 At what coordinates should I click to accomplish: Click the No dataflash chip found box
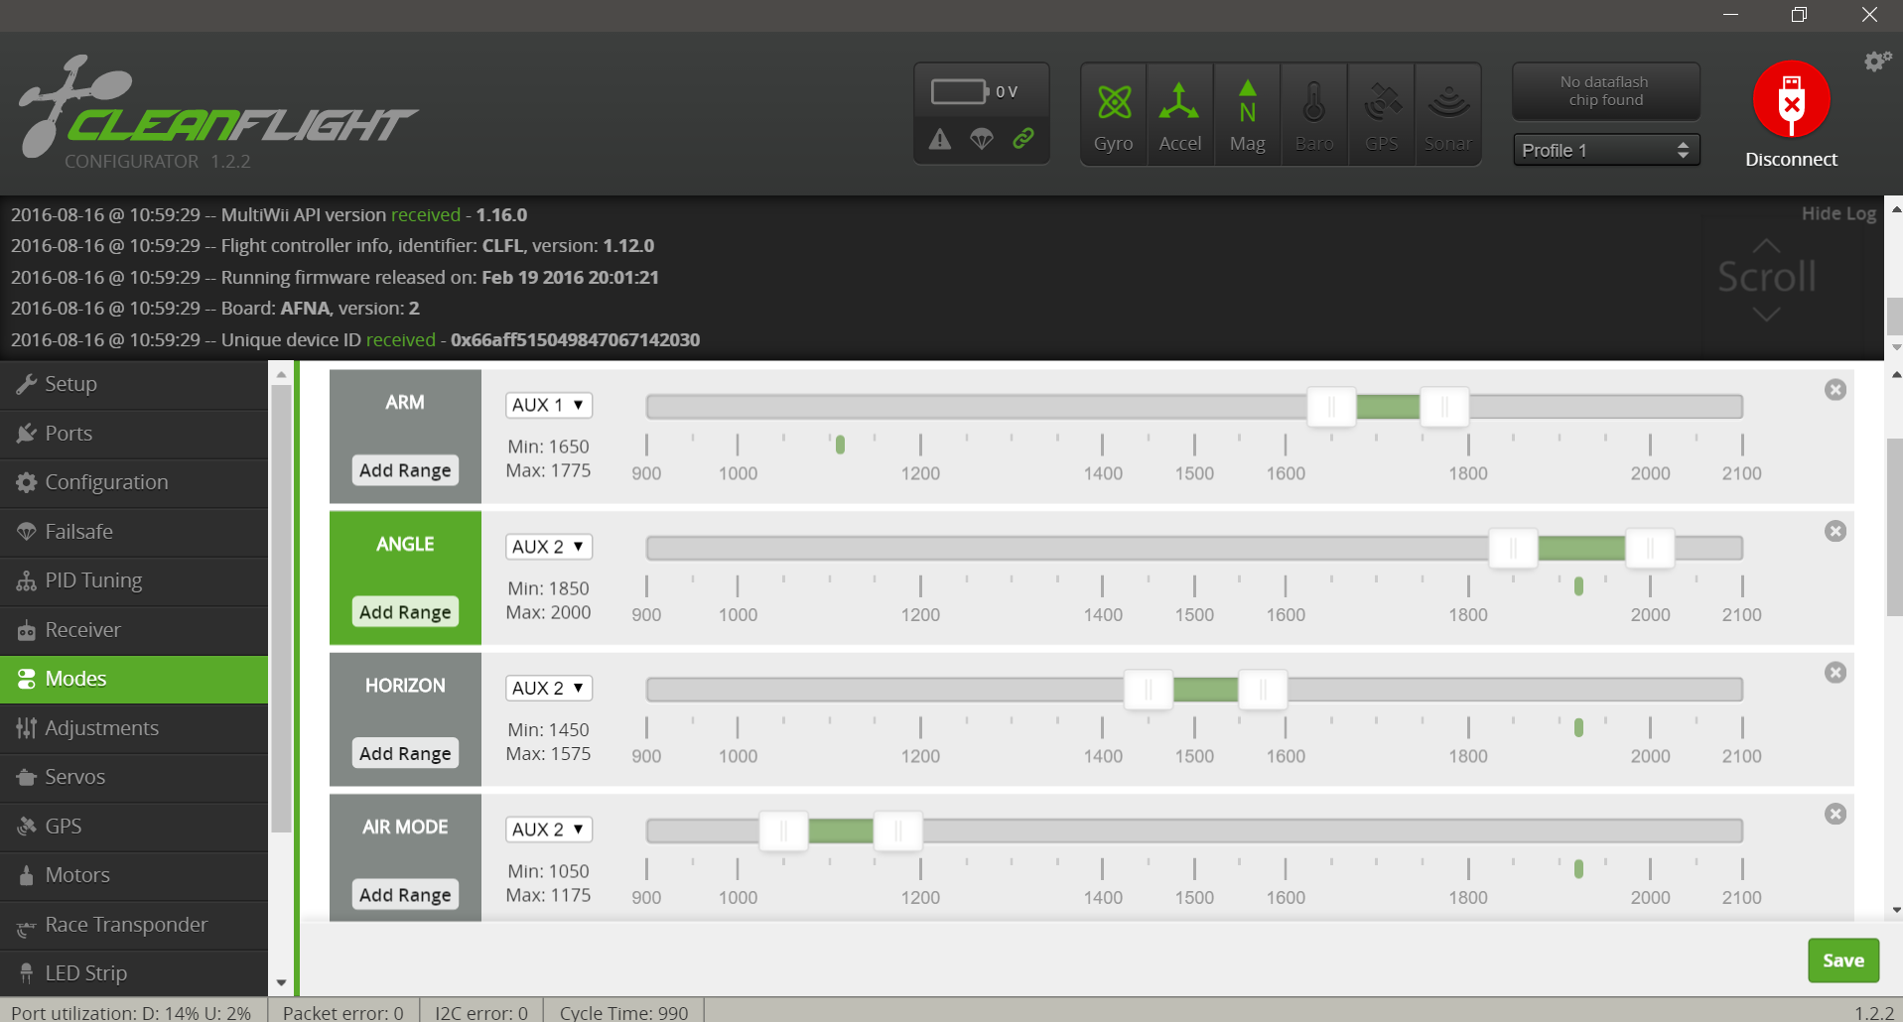pos(1605,91)
